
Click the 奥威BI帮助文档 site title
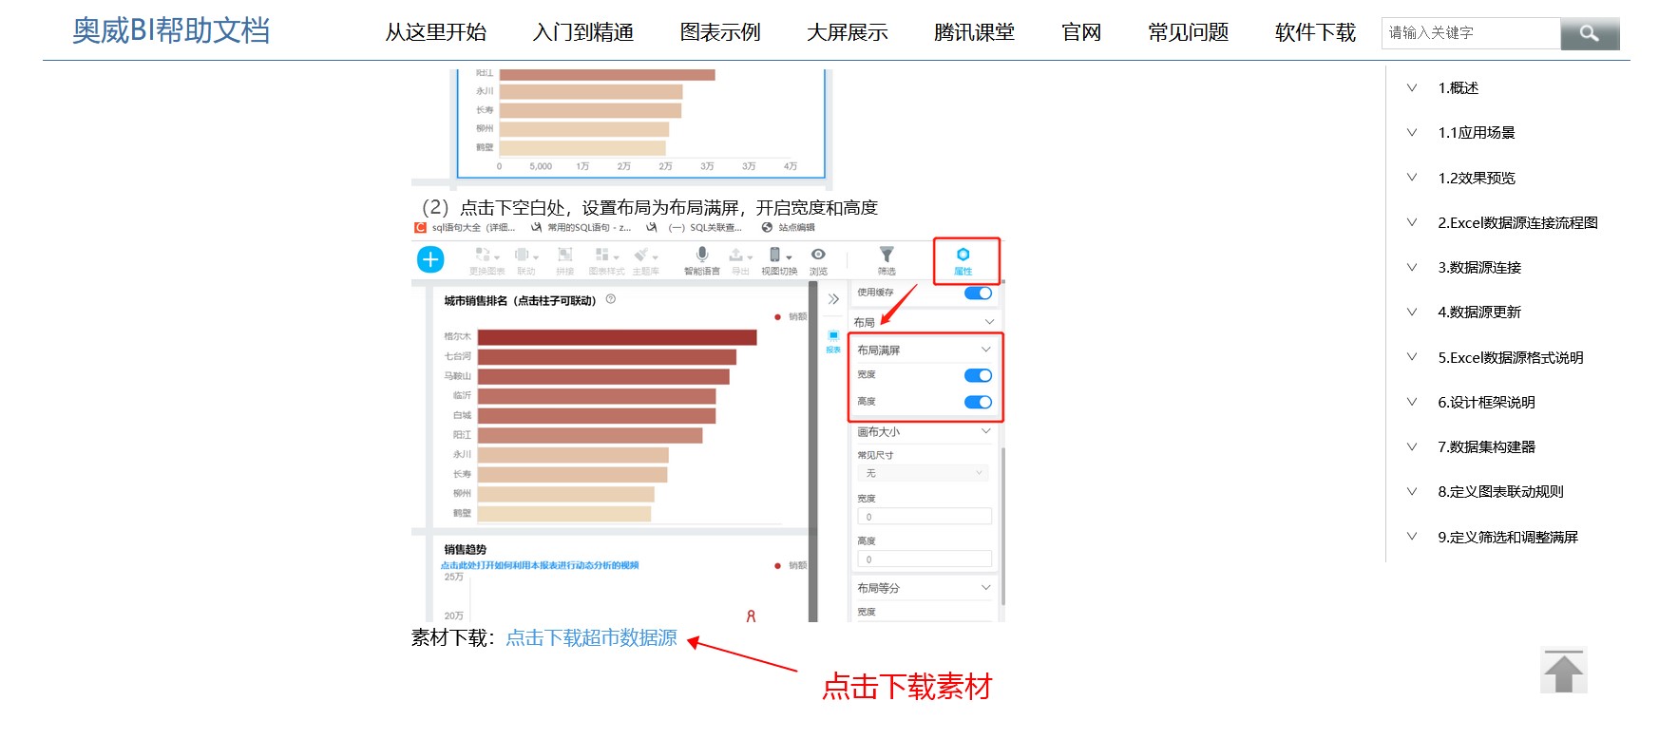[x=171, y=30]
